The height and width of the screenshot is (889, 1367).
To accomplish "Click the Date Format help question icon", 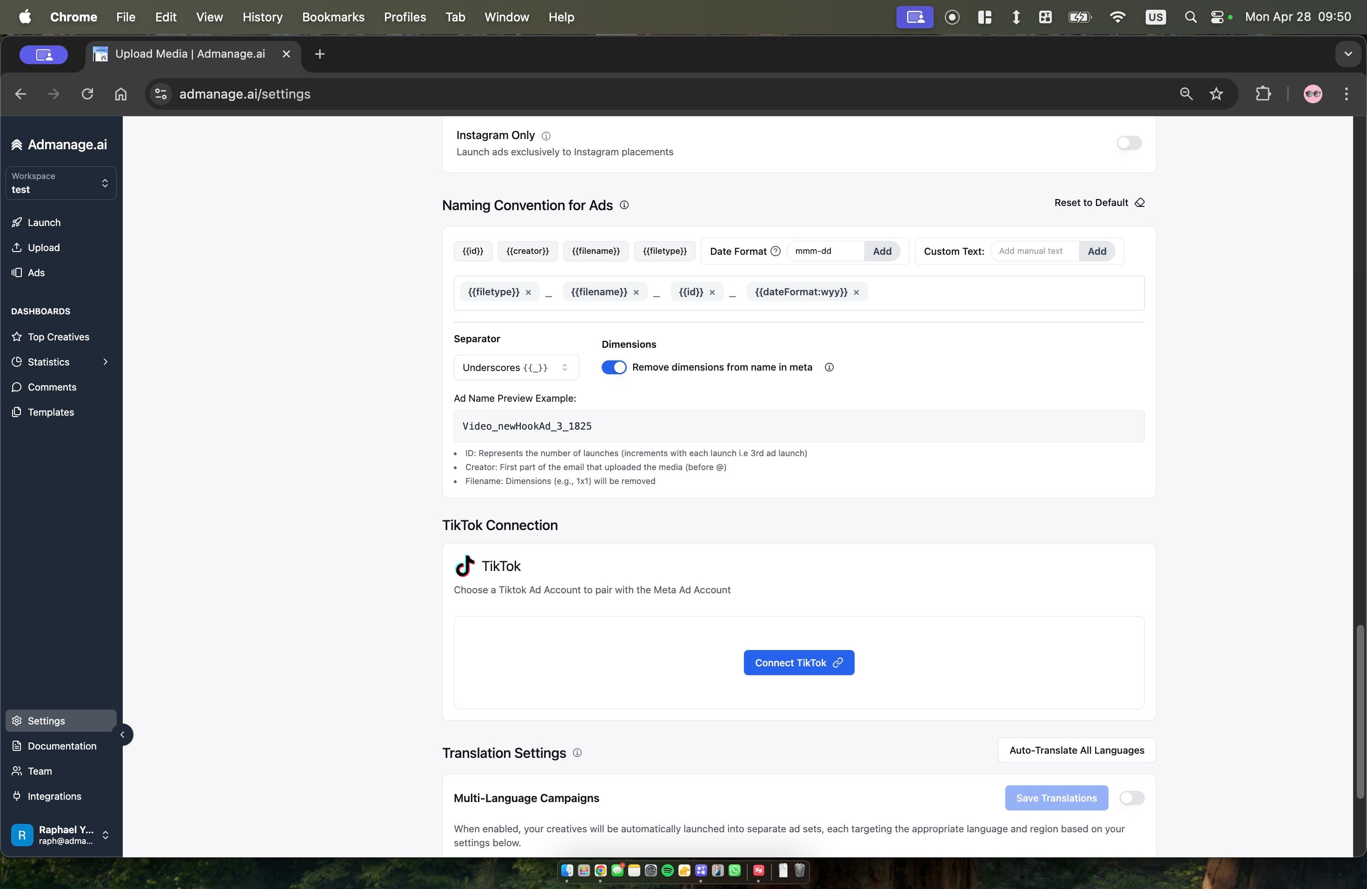I will pos(776,251).
